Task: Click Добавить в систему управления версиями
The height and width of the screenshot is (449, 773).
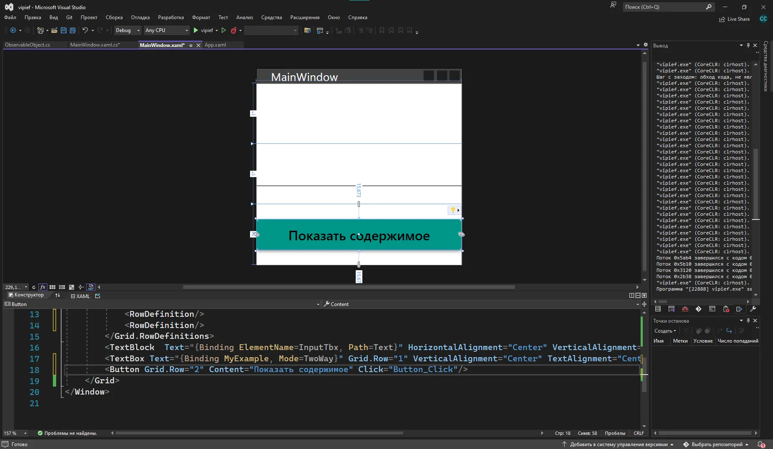Action: pos(618,444)
